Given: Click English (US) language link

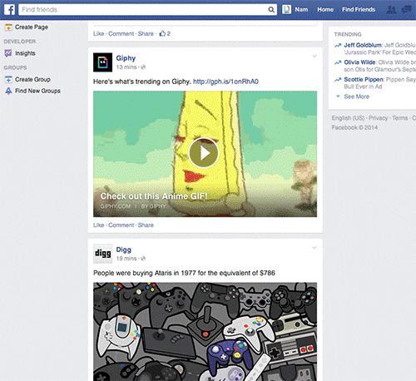Looking at the screenshot, I should [x=348, y=118].
